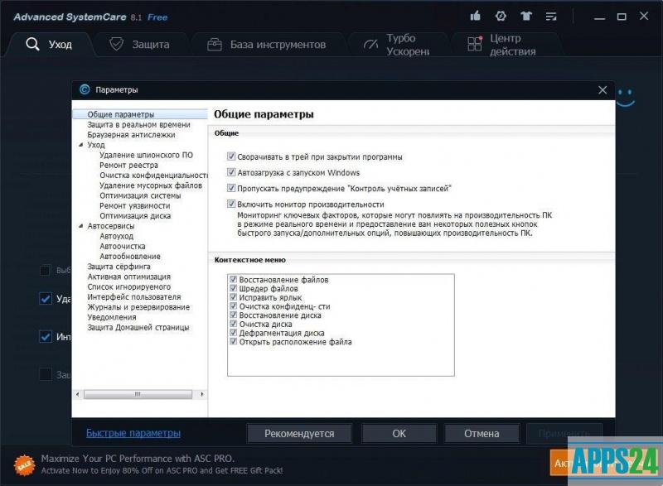Screen dimensions: 663x486
Task: Uncheck Очистка конфиденц-сти context menu item
Action: (x=233, y=306)
